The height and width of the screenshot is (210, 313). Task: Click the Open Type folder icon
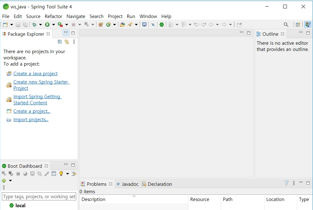pos(122,25)
